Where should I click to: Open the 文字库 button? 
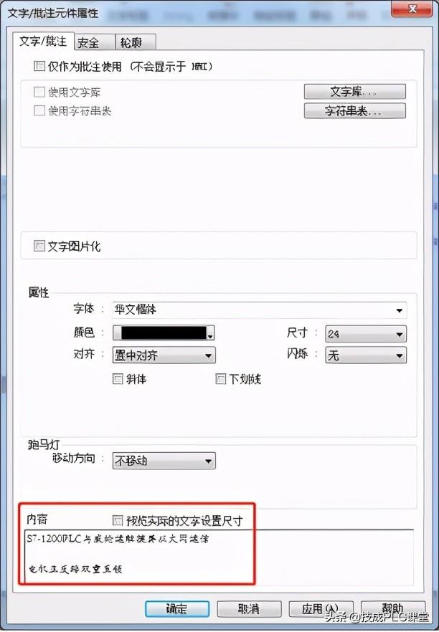[x=354, y=92]
